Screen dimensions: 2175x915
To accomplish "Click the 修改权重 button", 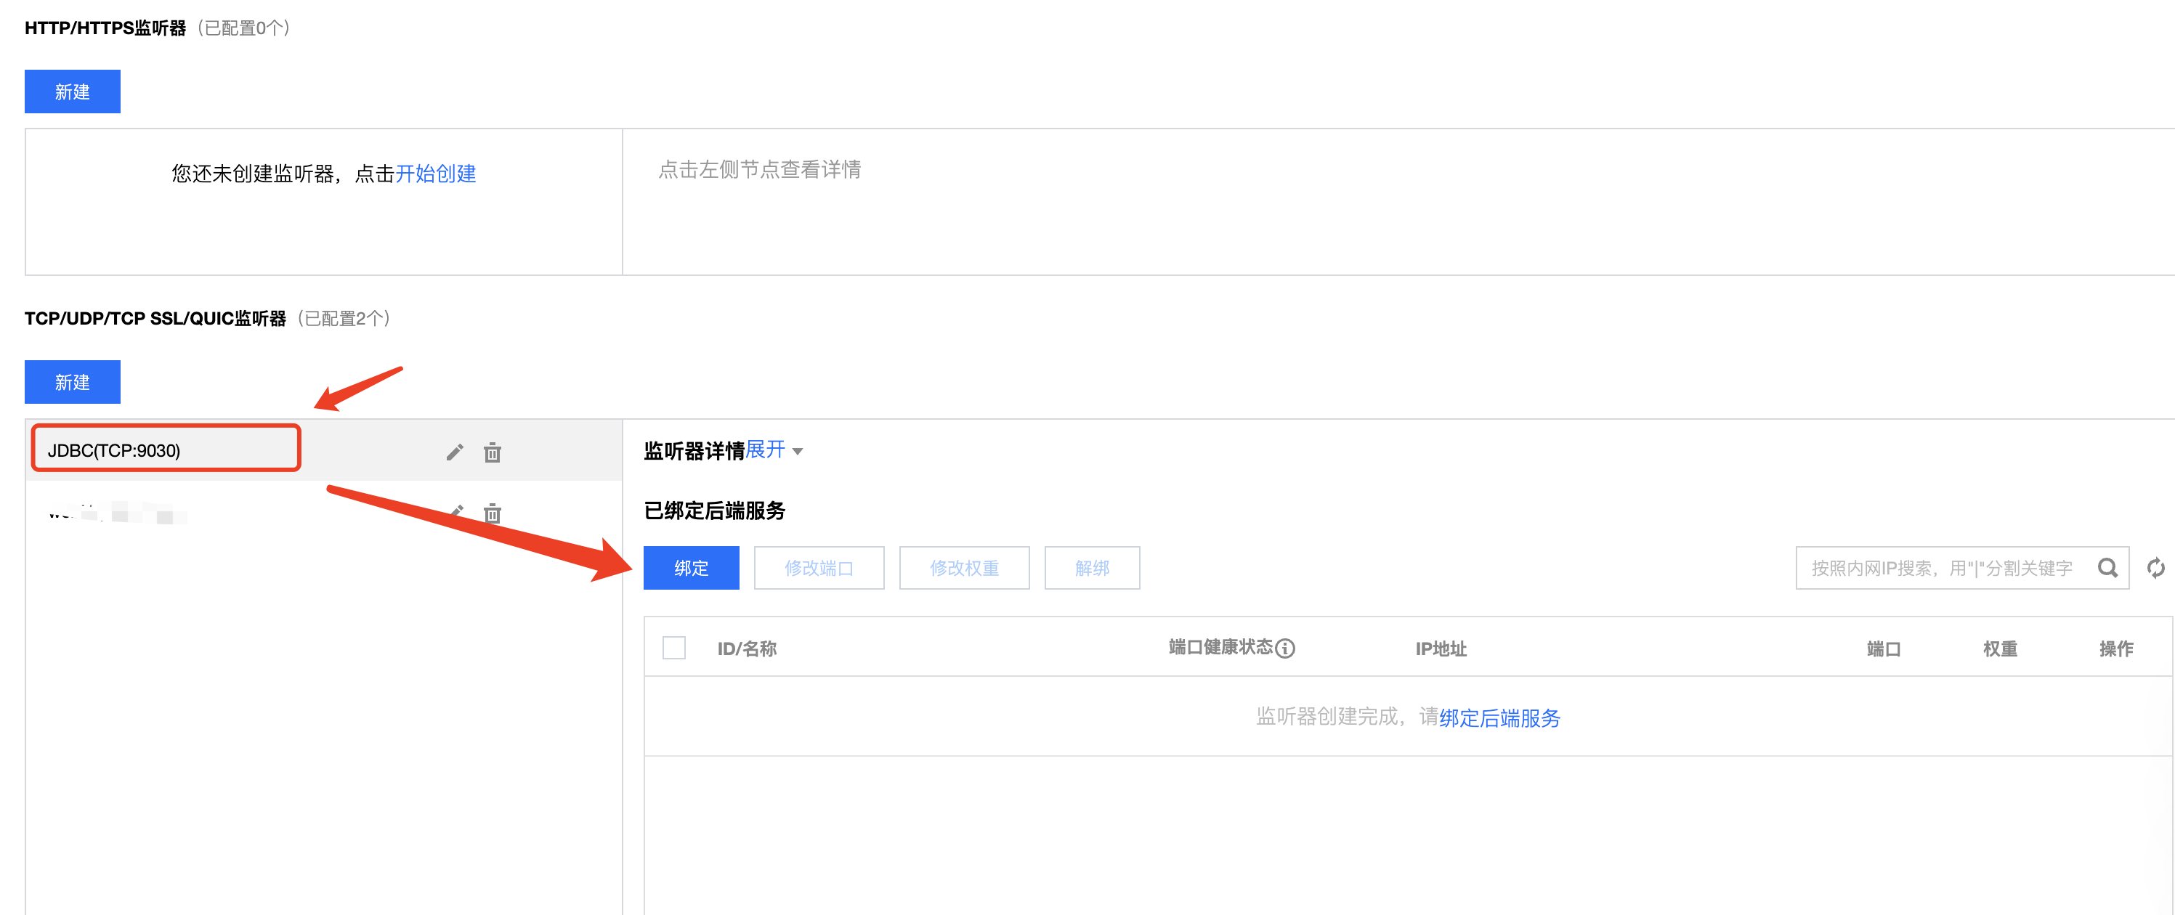I will coord(963,568).
